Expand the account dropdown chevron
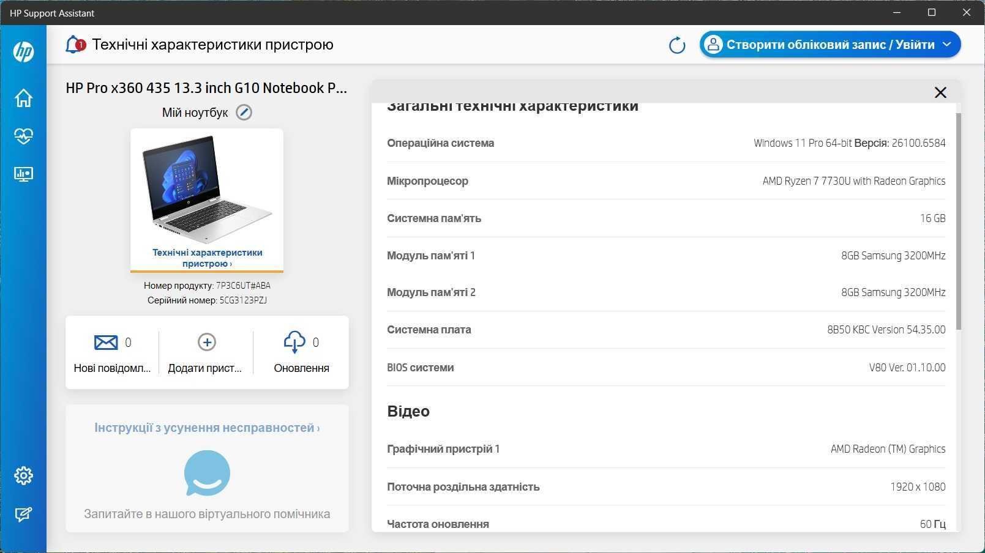 coord(946,45)
